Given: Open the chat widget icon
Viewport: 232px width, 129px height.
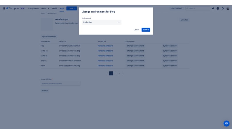Looking at the screenshot, I should pos(227,124).
